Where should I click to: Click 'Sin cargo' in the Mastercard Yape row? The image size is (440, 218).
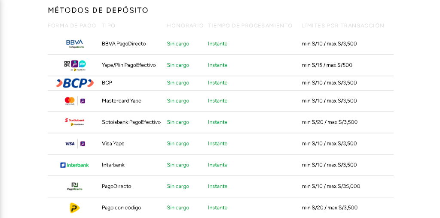(x=178, y=100)
